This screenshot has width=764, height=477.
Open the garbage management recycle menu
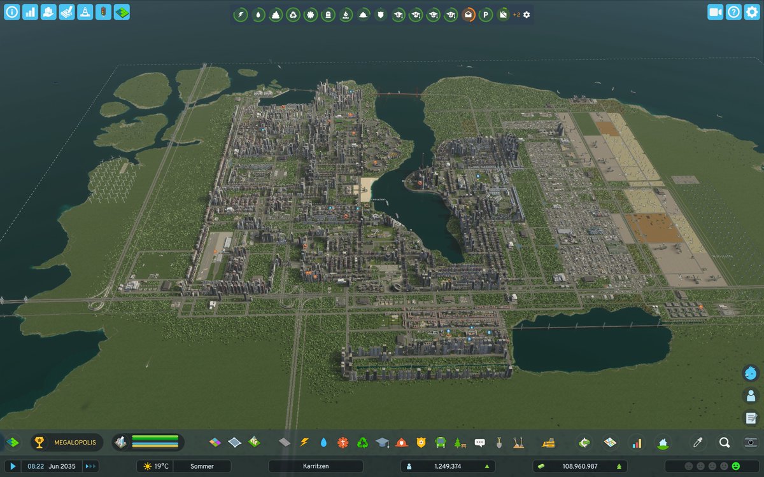[362, 443]
